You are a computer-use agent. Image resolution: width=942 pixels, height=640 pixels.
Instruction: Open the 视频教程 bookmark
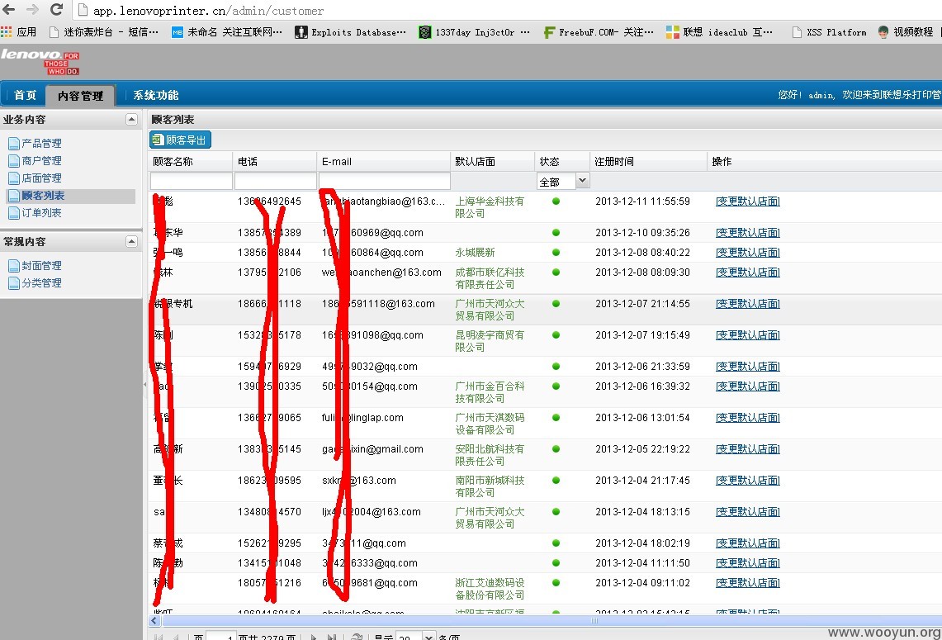906,32
